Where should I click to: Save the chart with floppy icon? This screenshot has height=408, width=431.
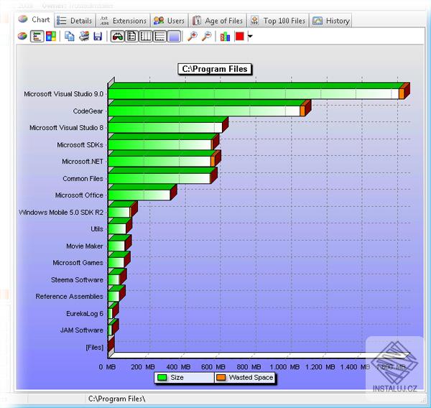98,37
